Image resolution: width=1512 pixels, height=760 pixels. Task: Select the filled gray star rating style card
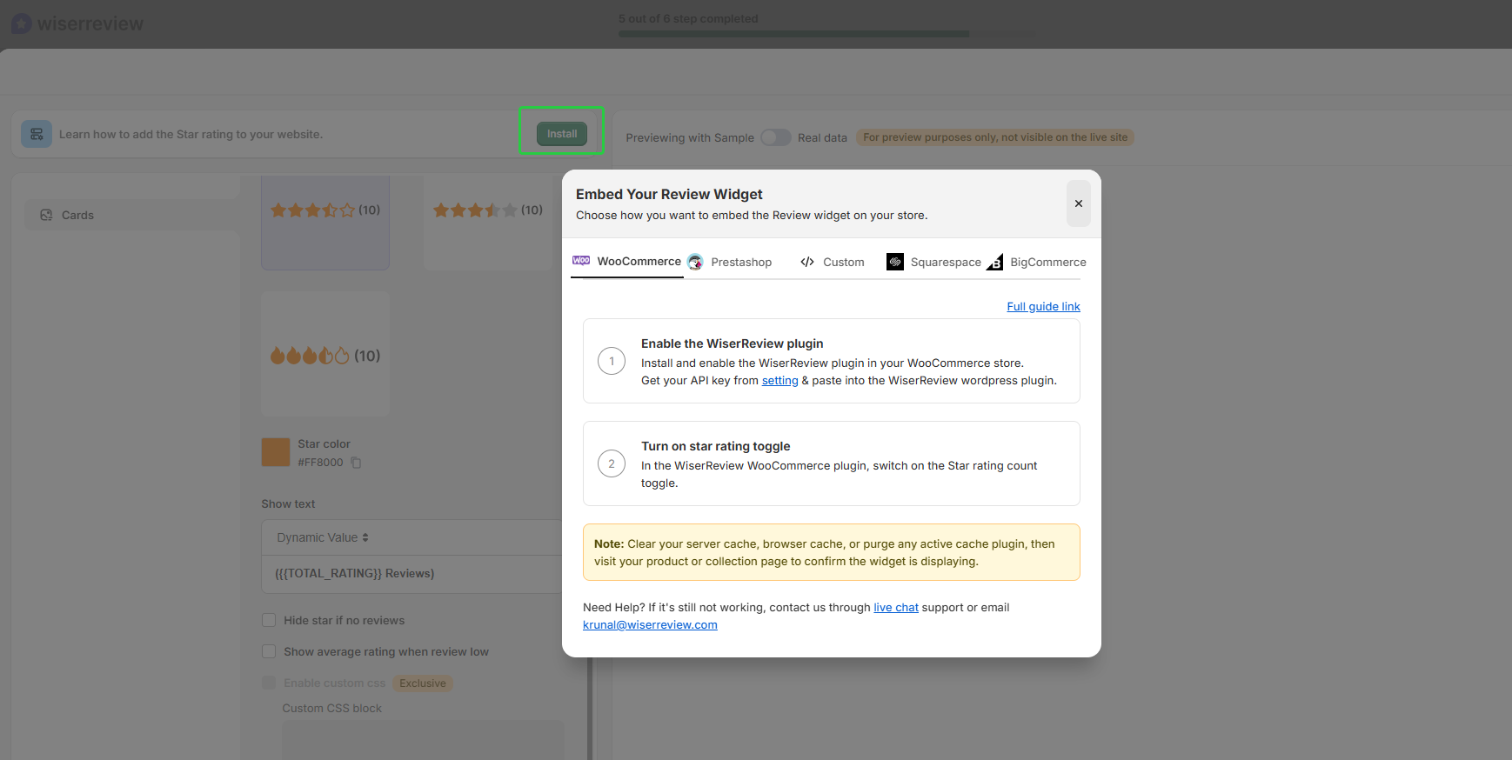coord(489,223)
